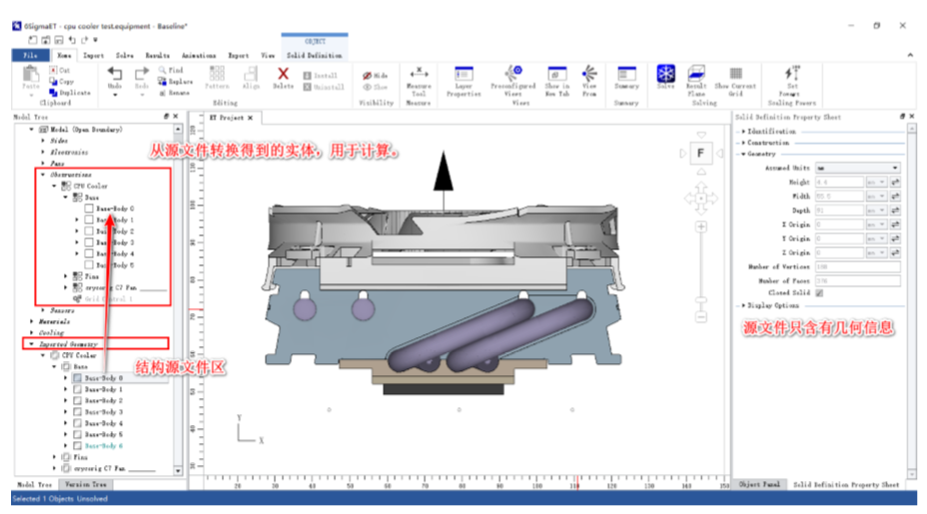Image resolution: width=927 pixels, height=514 pixels.
Task: Click the Preconfigured Views icon
Action: (x=513, y=79)
